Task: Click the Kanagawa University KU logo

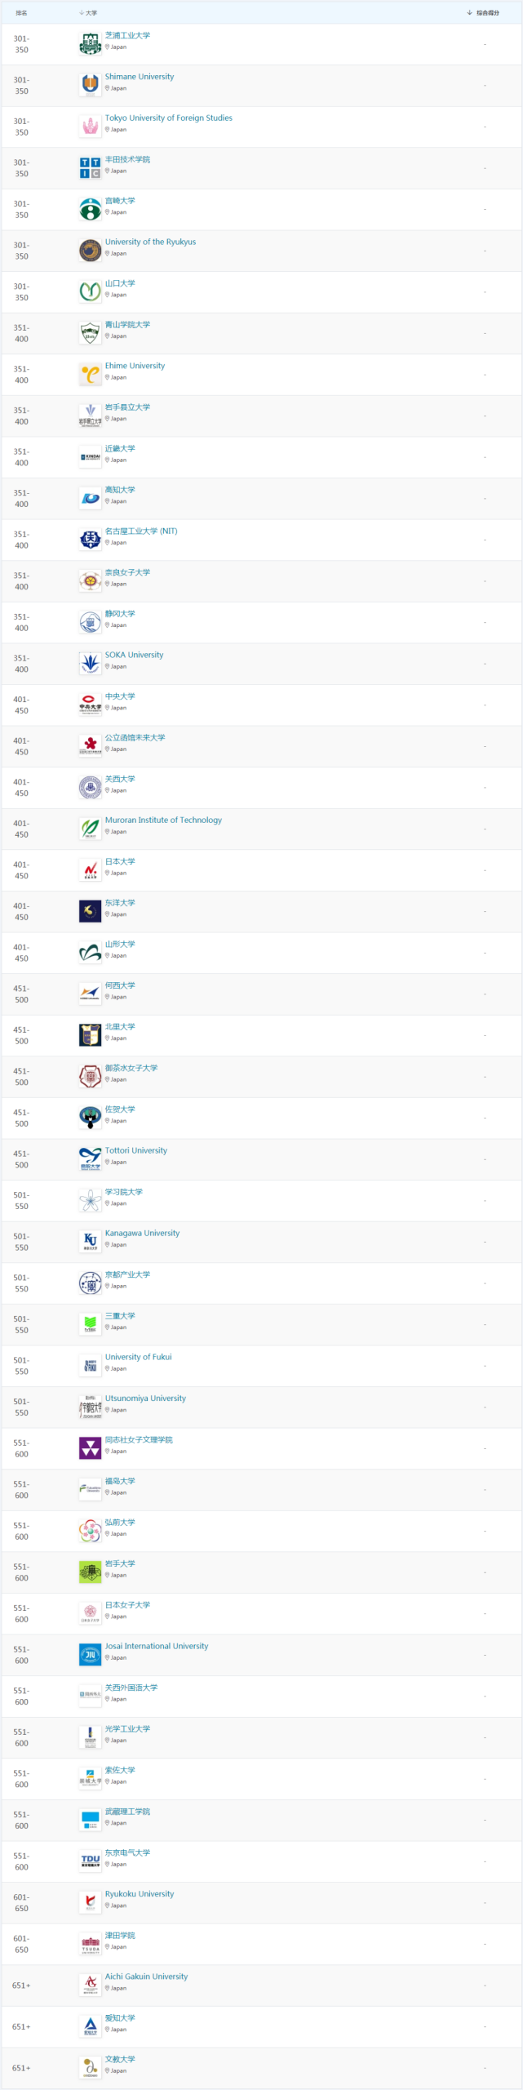Action: (90, 1242)
